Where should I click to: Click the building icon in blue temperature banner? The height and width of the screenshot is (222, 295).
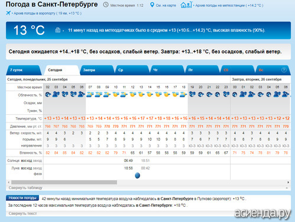[x=58, y=30]
